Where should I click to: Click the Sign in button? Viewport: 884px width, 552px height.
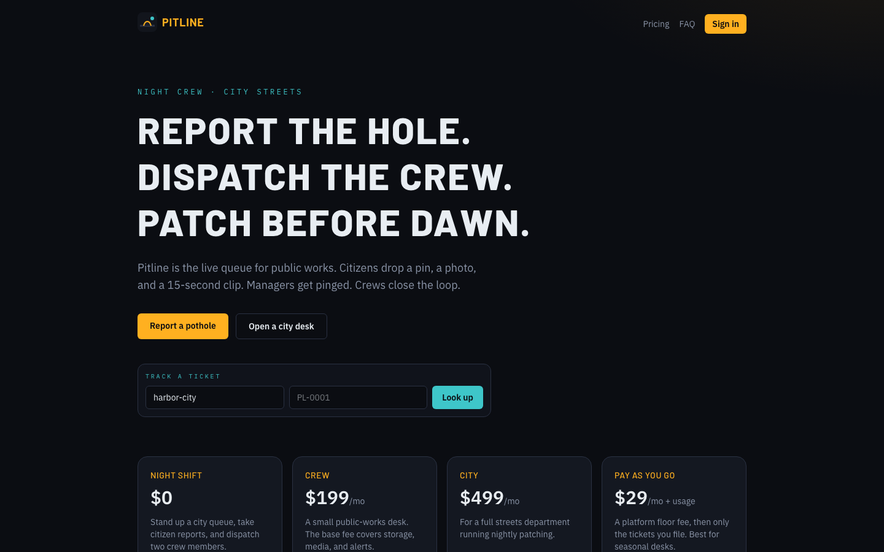[x=725, y=24]
